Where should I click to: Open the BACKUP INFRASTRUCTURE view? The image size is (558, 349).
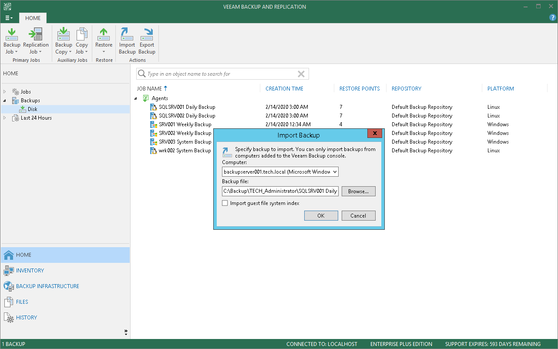(65, 286)
